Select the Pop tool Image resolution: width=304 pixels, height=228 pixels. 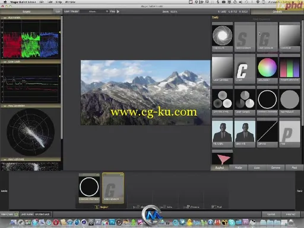tap(289, 132)
